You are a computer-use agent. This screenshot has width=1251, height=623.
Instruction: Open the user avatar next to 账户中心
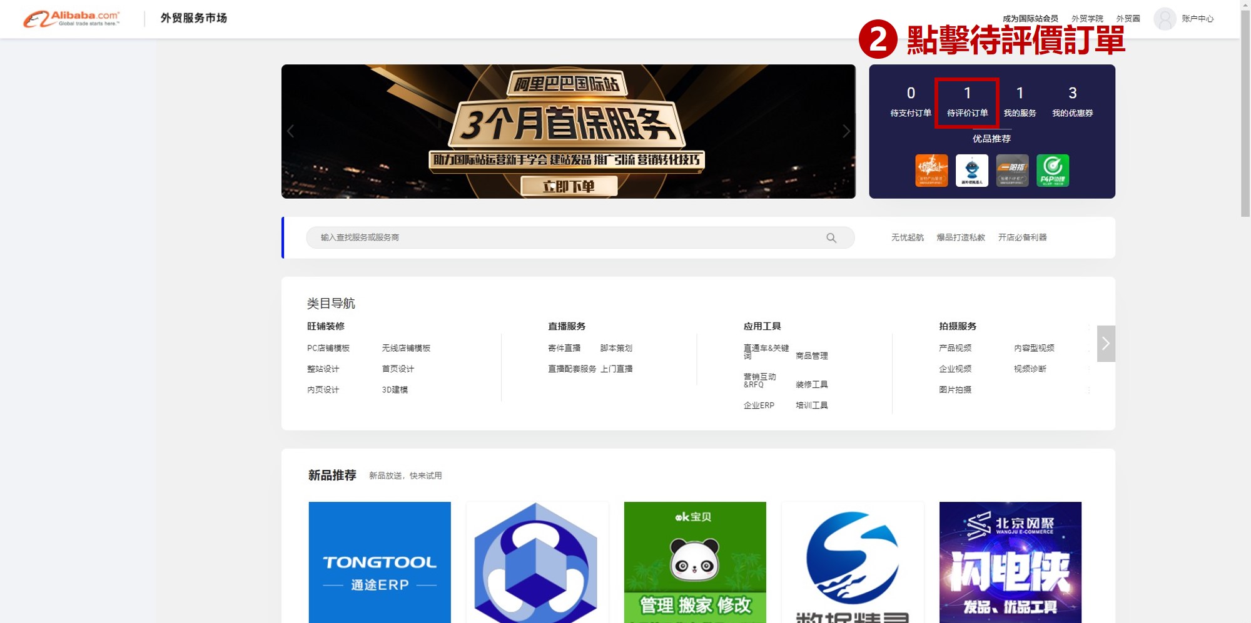(x=1165, y=18)
